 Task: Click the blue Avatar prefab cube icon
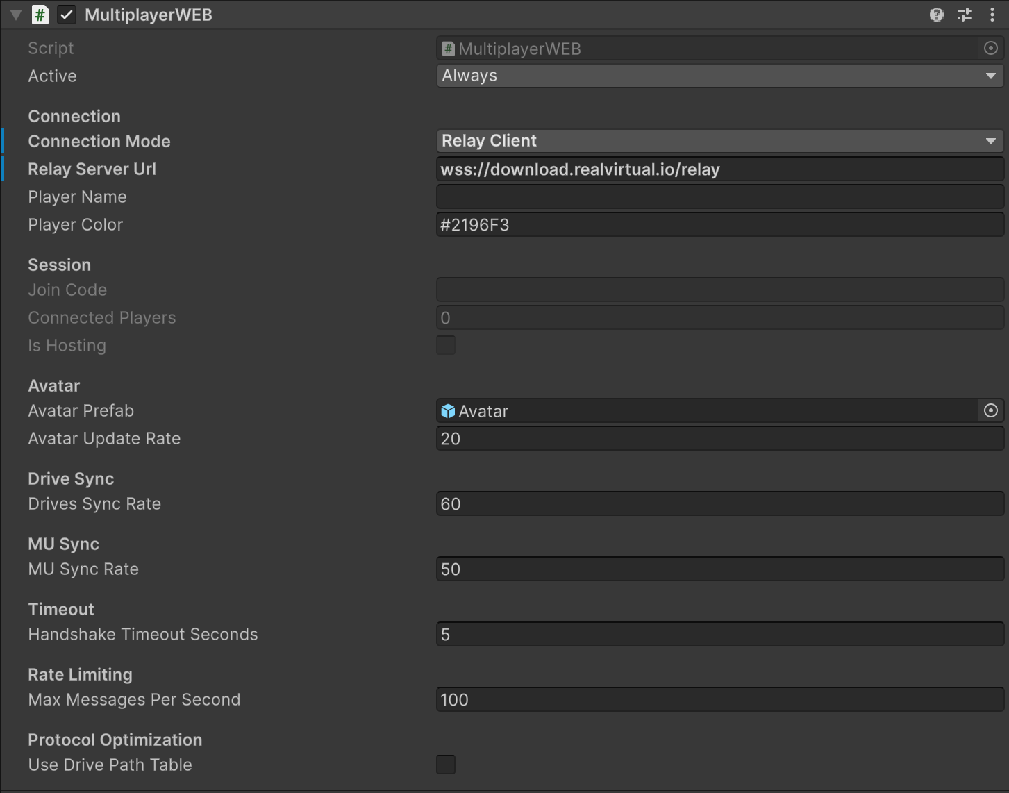coord(448,411)
